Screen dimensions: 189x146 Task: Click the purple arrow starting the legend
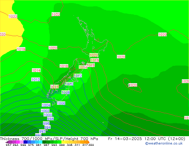[x=7, y=142]
